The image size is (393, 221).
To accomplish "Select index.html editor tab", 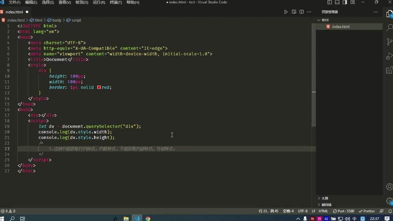I will (x=15, y=12).
